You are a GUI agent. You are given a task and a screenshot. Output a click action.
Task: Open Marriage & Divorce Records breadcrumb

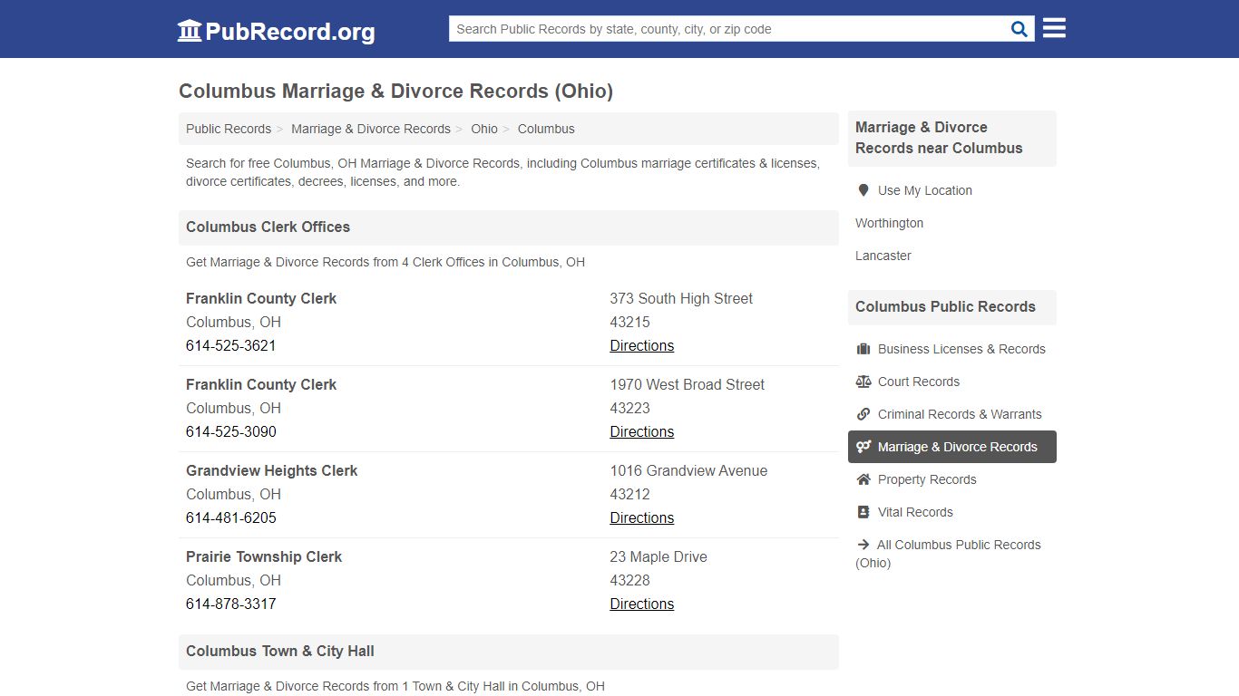(371, 129)
